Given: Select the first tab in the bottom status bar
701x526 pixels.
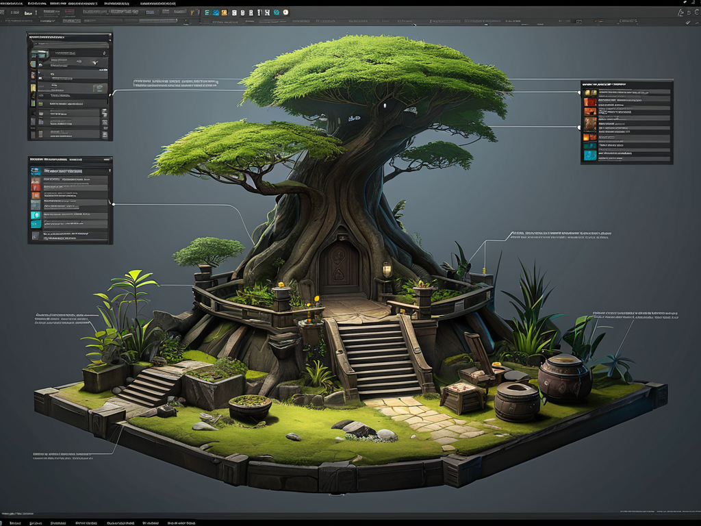Looking at the screenshot, I should (14, 523).
